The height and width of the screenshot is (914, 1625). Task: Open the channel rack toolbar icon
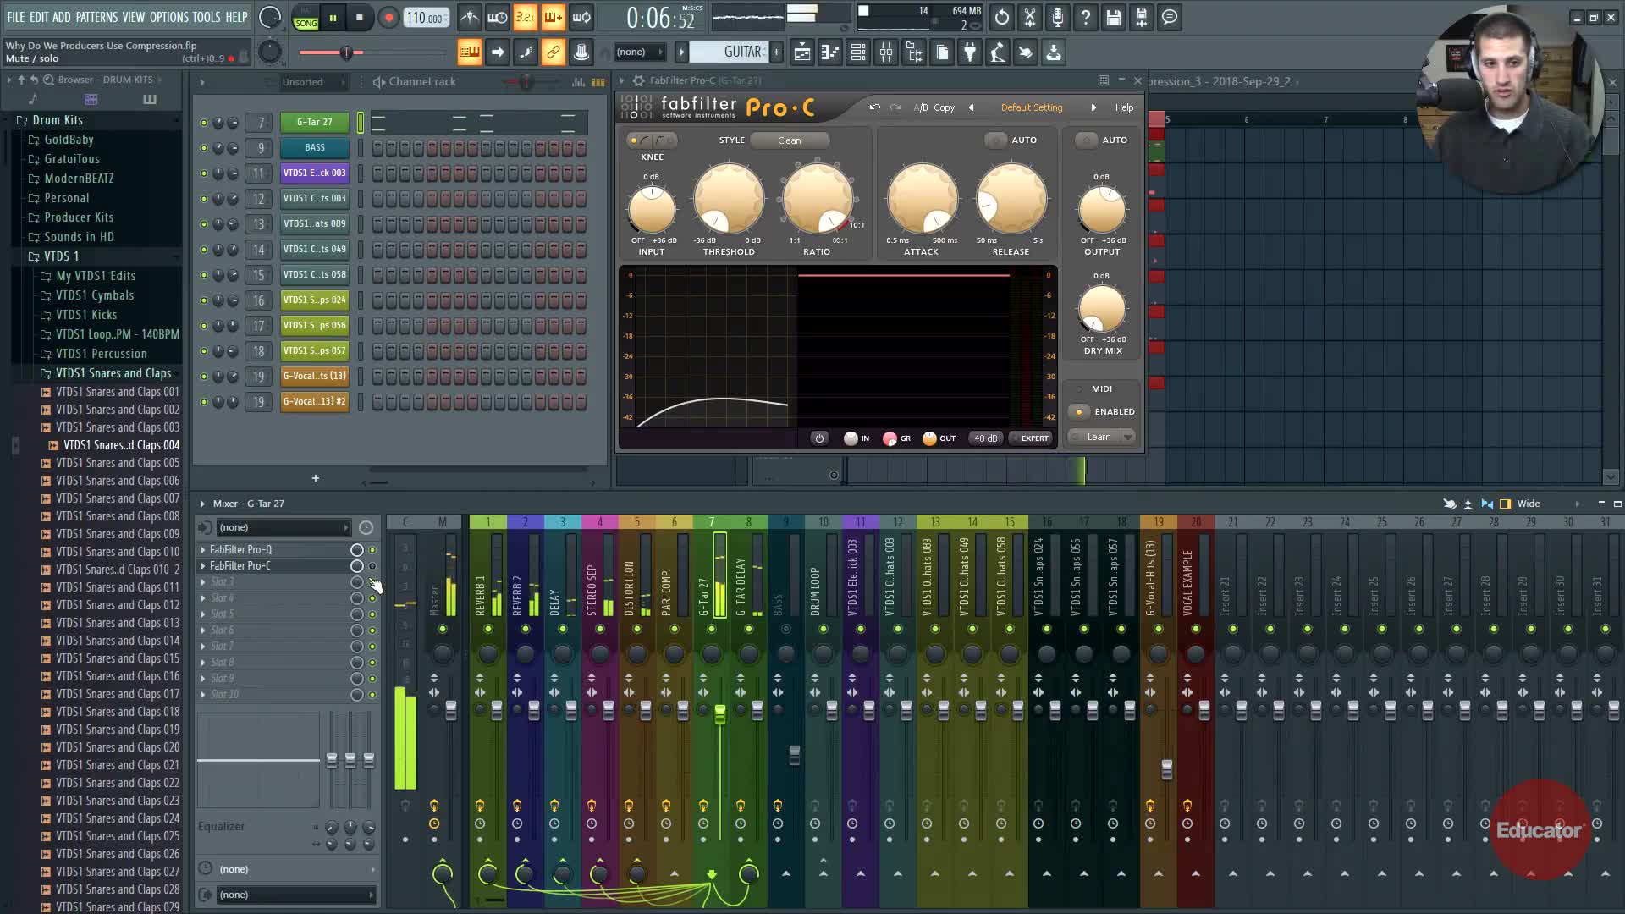[x=857, y=52]
